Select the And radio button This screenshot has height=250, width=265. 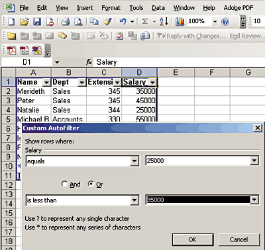coord(64,184)
